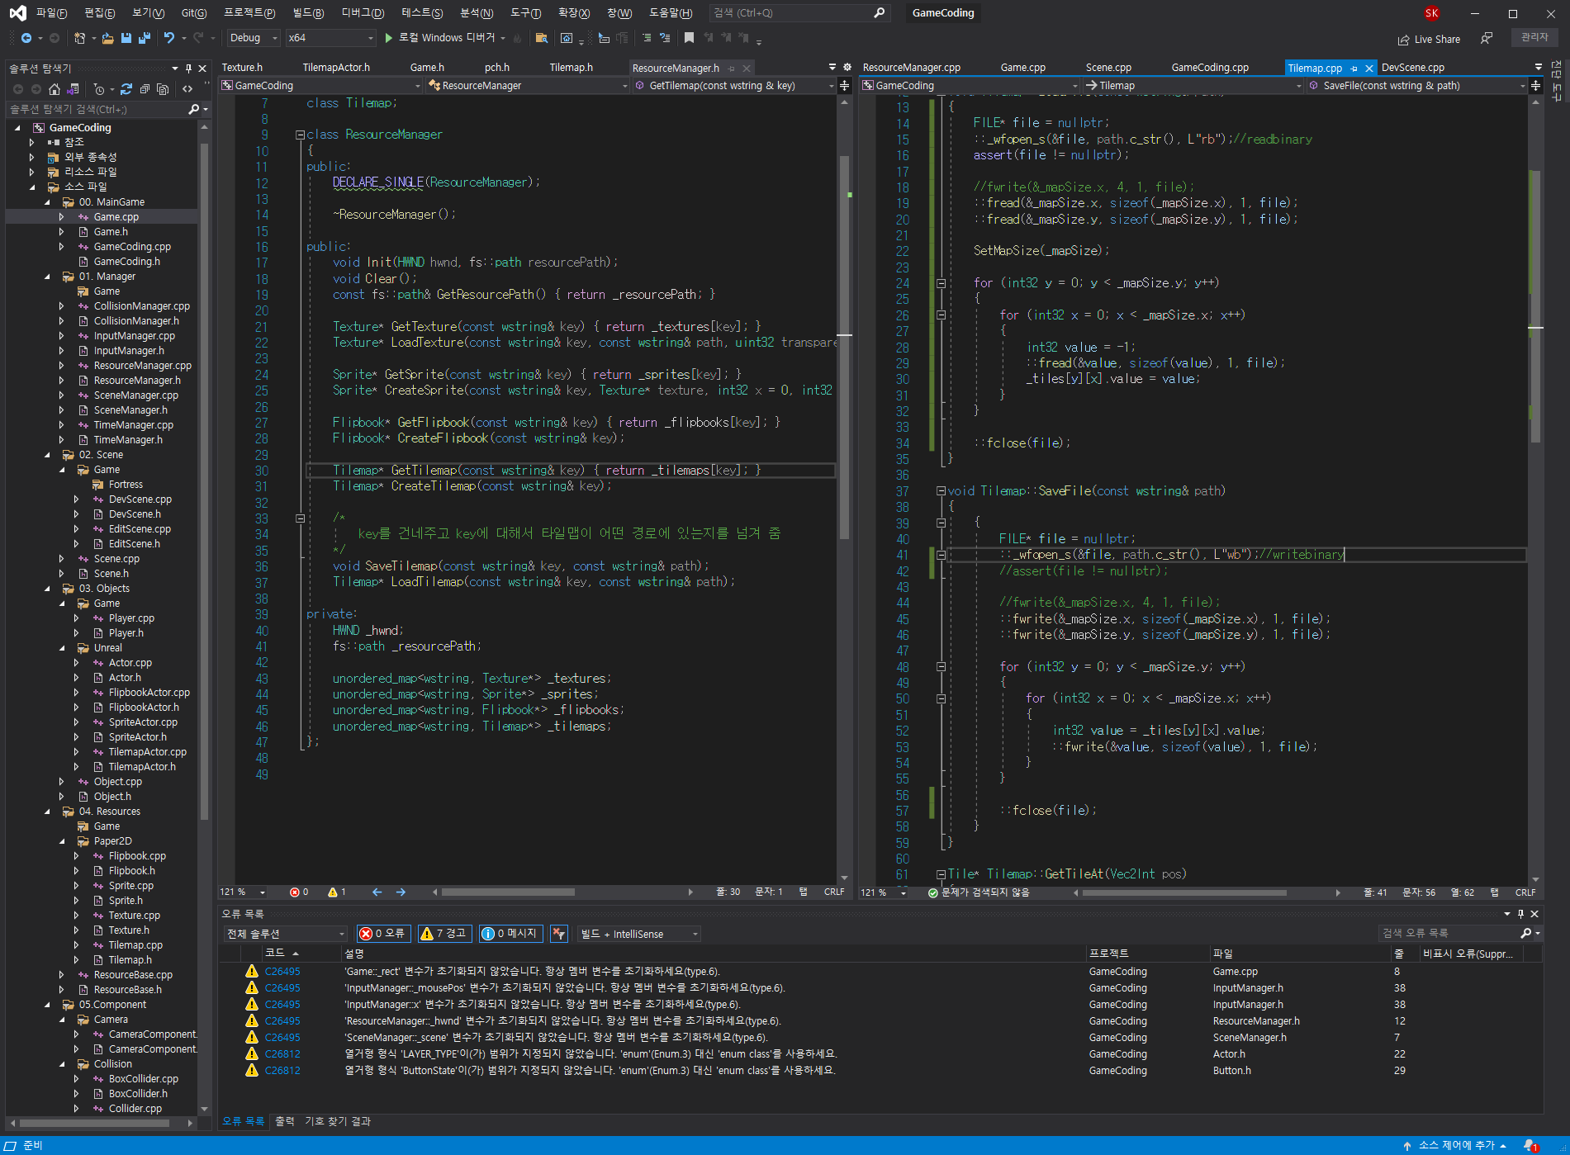1570x1155 pixels.
Task: Expand the 외부 종속성 node
Action: 32,158
